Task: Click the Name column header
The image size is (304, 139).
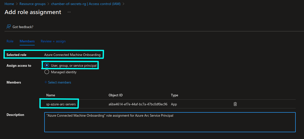Action: click(51, 95)
